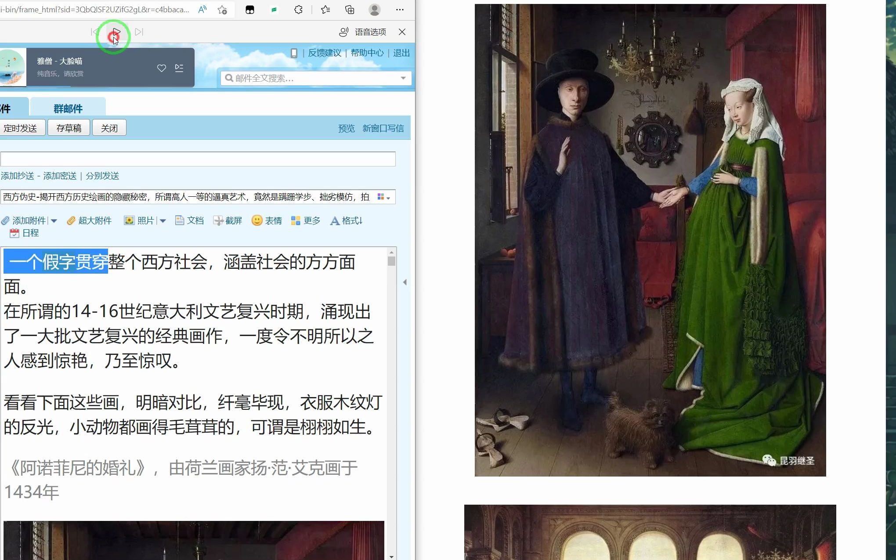This screenshot has height=560, width=896.
Task: Collapse side panel with left triangle arrow
Action: click(x=405, y=282)
